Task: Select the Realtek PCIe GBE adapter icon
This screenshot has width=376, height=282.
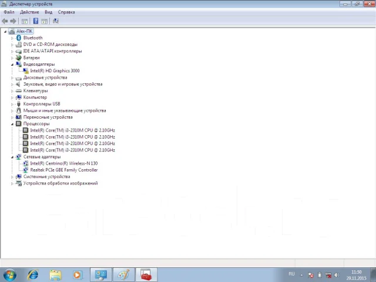Action: (x=26, y=170)
